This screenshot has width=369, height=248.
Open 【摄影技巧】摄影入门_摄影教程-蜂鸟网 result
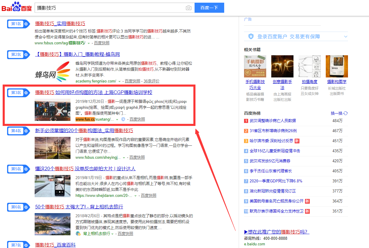[78, 54]
